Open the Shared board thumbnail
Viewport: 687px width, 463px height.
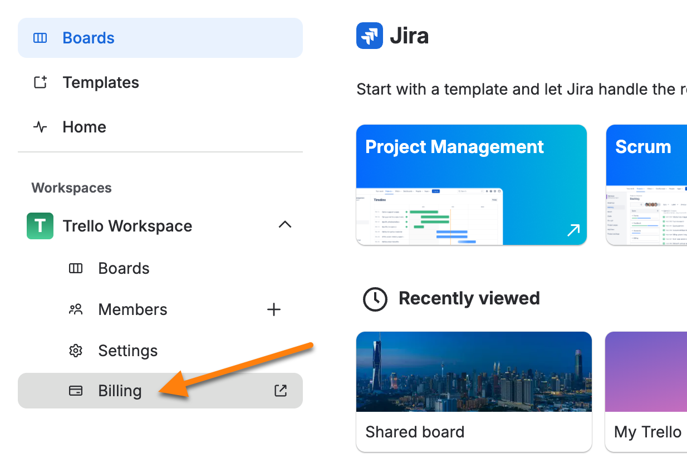[x=474, y=372]
